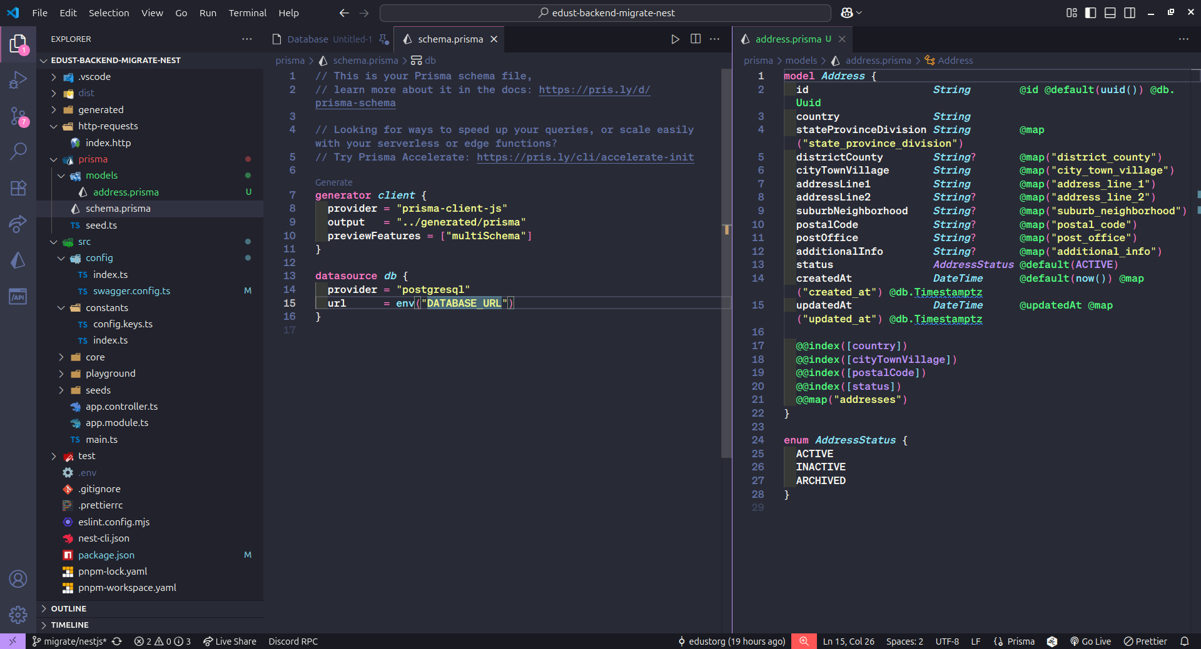The height and width of the screenshot is (649, 1201).
Task: Open the Manage gear icon
Action: pos(18,615)
